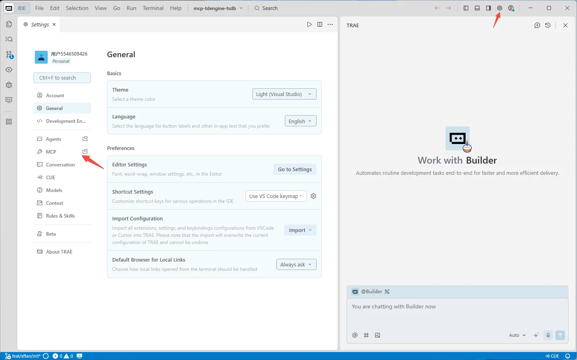577x360 pixels.
Task: Toggle the bottom panel layout button
Action: tap(477, 8)
